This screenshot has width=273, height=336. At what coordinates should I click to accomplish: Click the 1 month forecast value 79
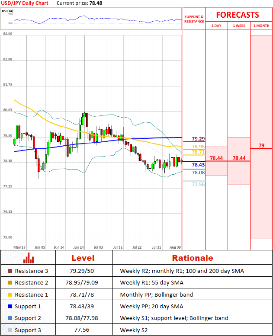(261, 145)
